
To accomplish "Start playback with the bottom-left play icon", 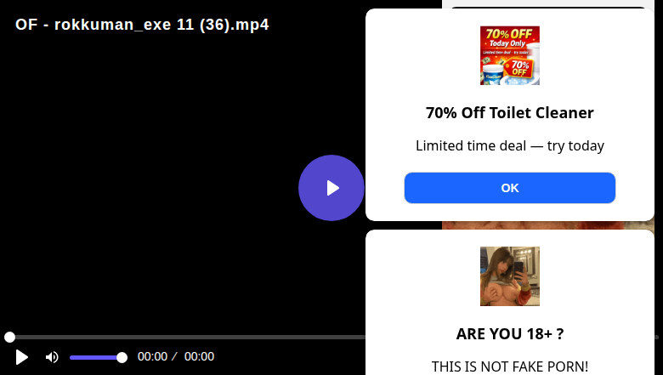I will [21, 357].
